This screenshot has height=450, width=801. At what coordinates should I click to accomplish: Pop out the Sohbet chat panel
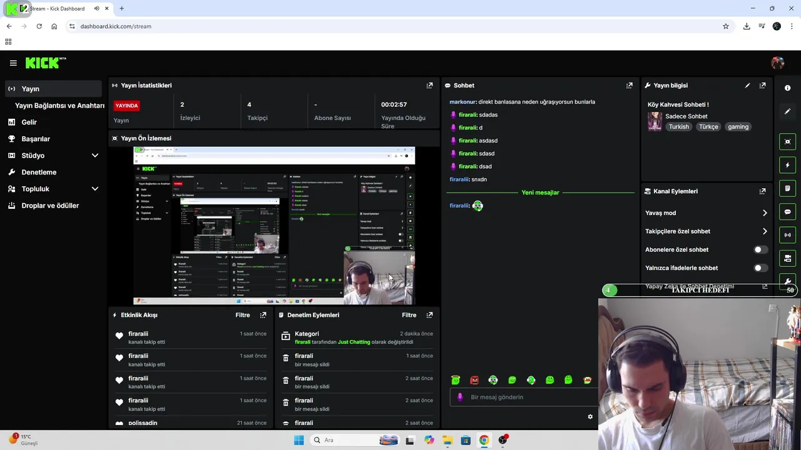(x=630, y=86)
